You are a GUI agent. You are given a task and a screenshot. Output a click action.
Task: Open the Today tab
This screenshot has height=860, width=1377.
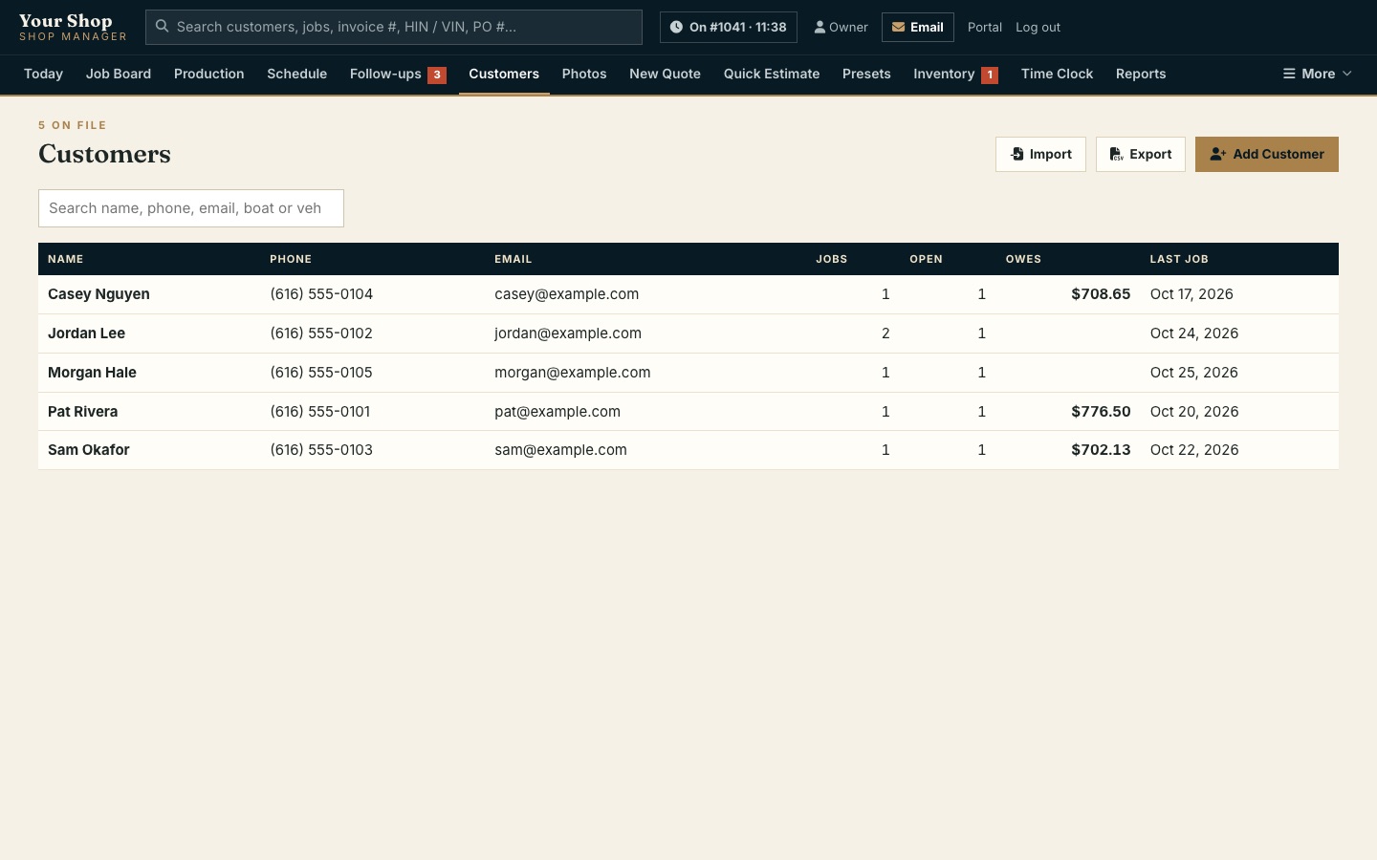click(43, 74)
